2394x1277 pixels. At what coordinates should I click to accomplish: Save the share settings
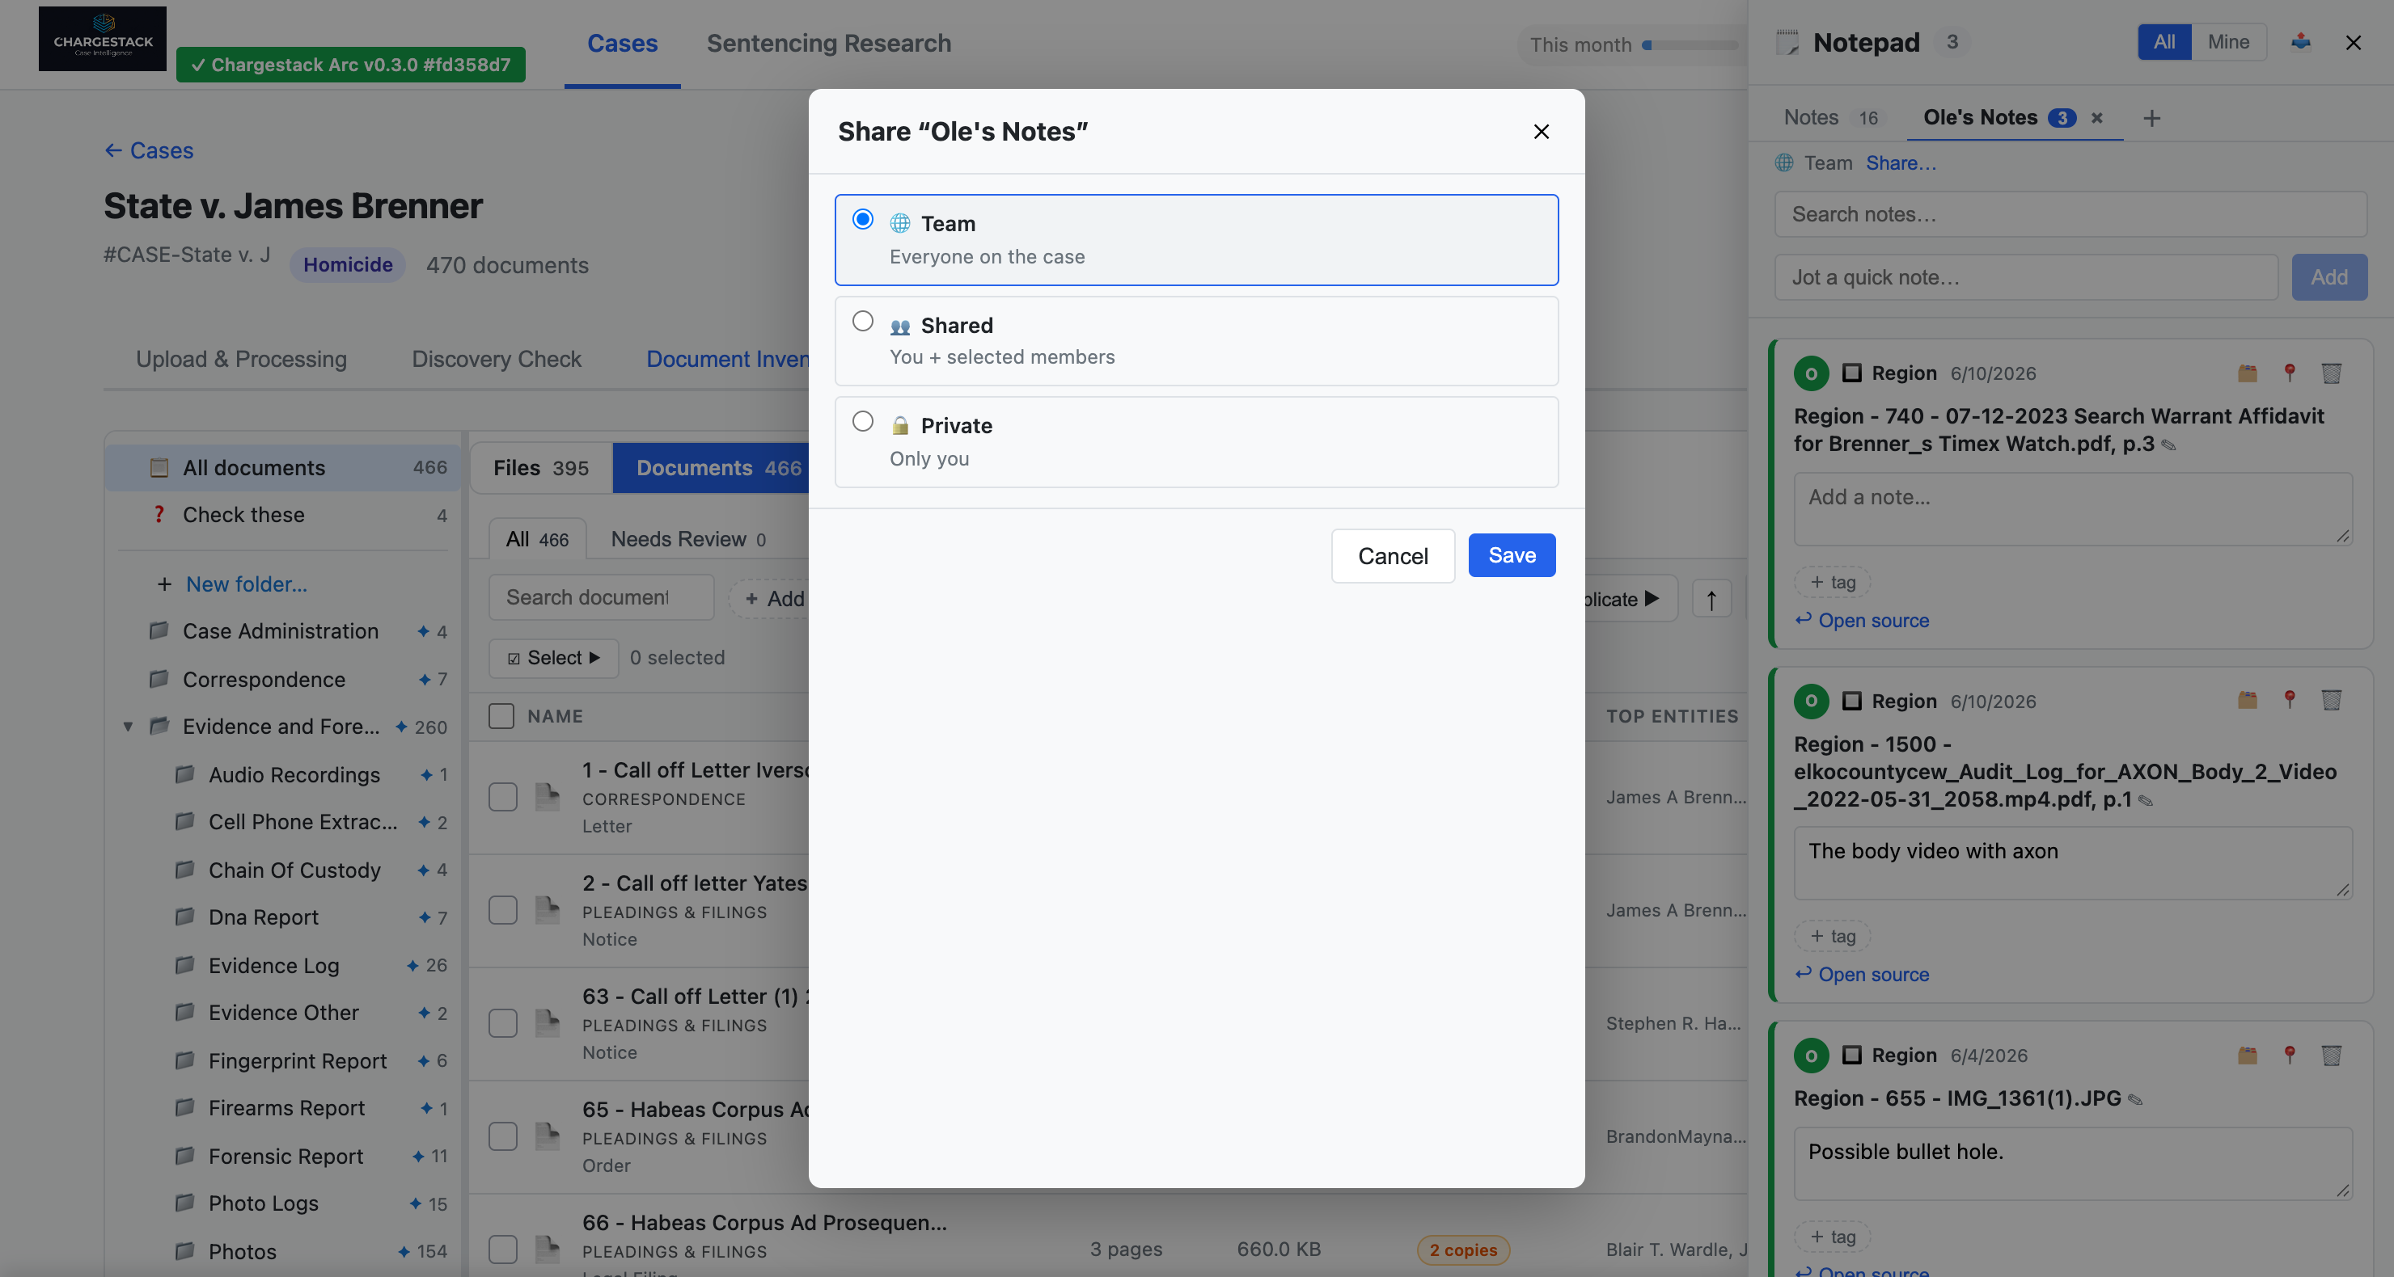point(1511,555)
